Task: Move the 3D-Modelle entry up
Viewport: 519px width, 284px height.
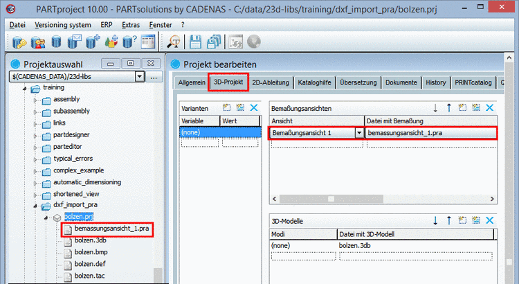Action: tap(449, 220)
